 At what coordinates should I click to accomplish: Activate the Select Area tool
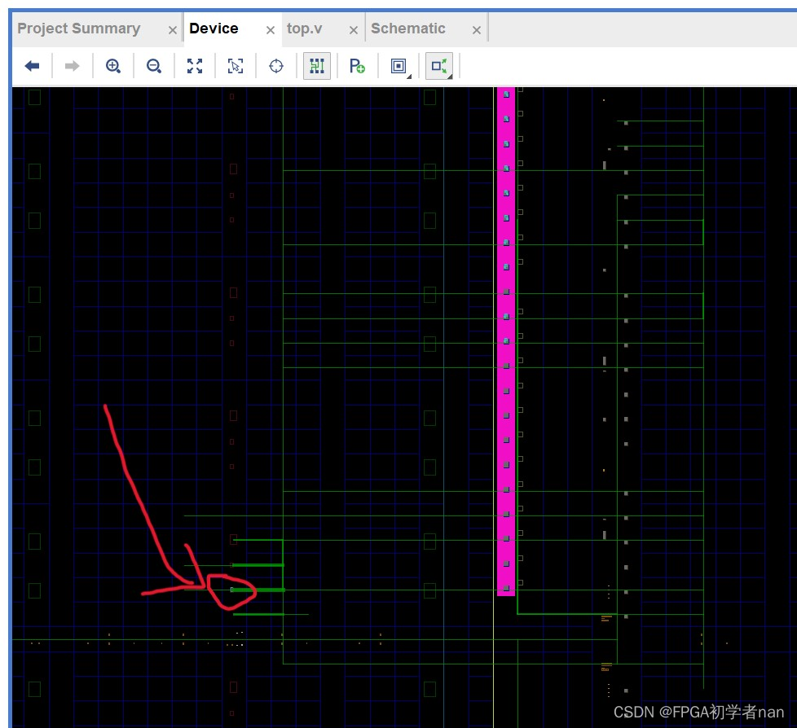pyautogui.click(x=235, y=66)
